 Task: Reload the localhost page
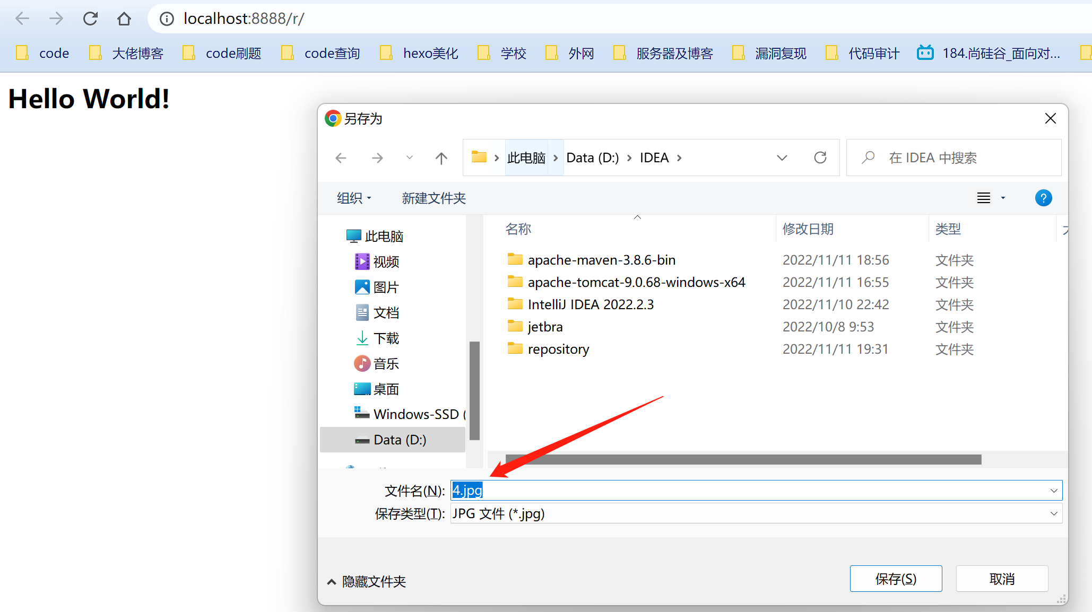click(x=90, y=19)
